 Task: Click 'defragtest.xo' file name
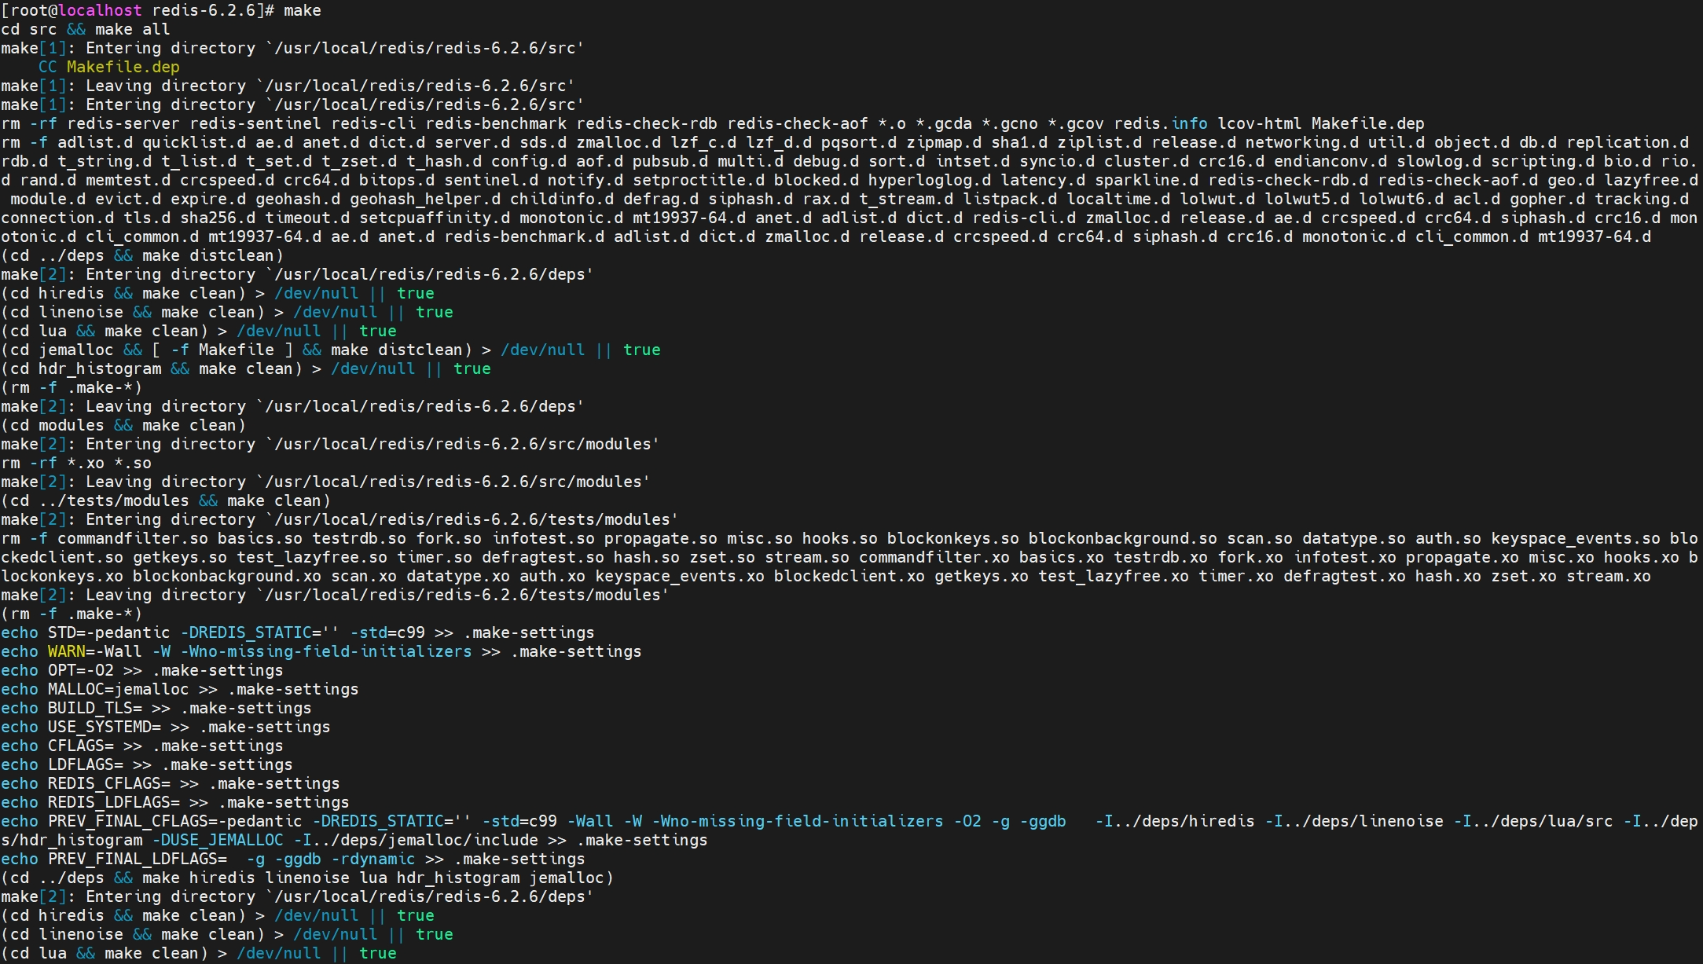pyautogui.click(x=1345, y=576)
